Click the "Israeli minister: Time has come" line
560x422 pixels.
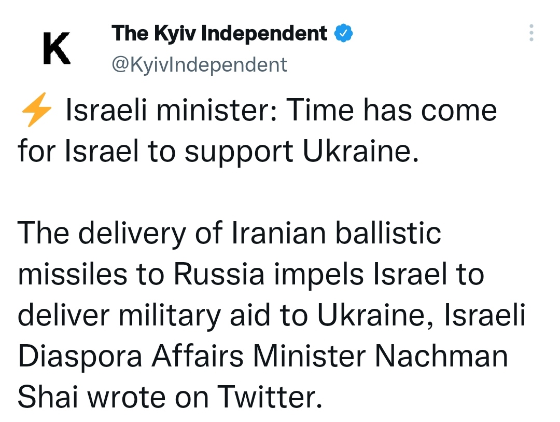tap(281, 111)
